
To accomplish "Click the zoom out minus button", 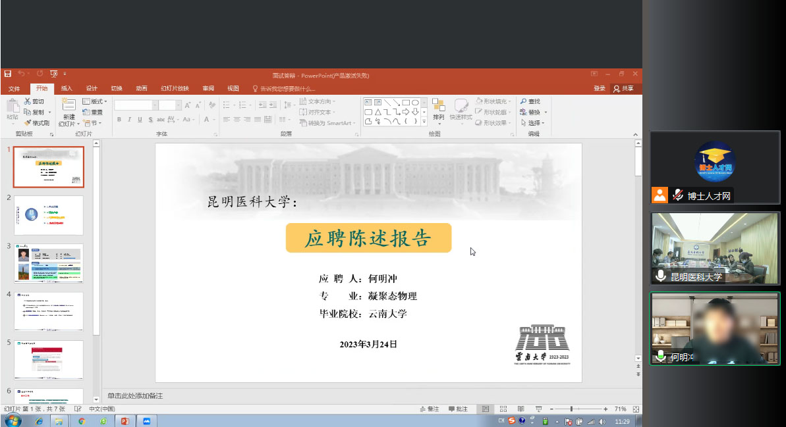I will click(551, 409).
